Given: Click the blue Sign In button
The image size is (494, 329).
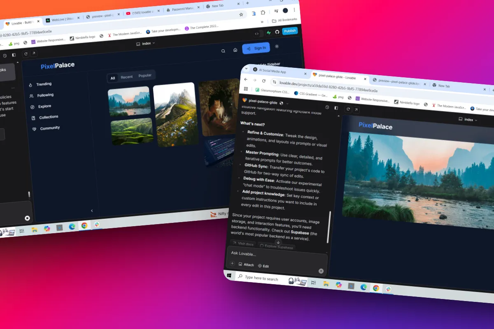Looking at the screenshot, I should pos(256,48).
